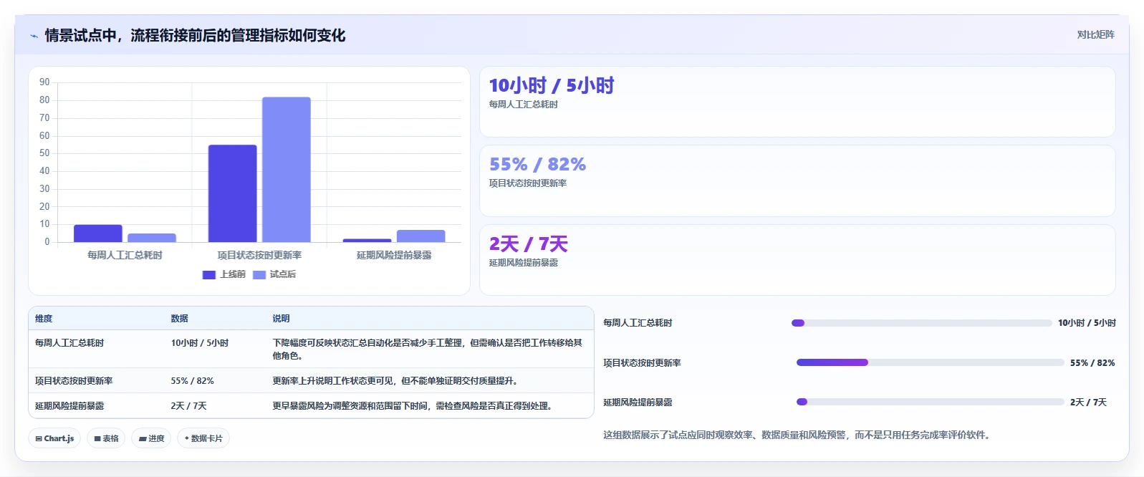1144x477 pixels.
Task: Click the 上线前 bar for 每周人工汇总耗时
Action: (98, 233)
